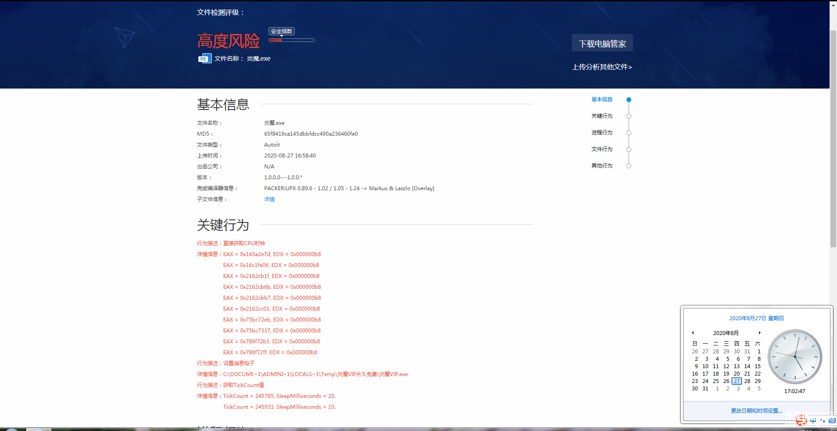The image size is (837, 431).
Task: Click the triangle logo in the banner
Action: click(125, 38)
